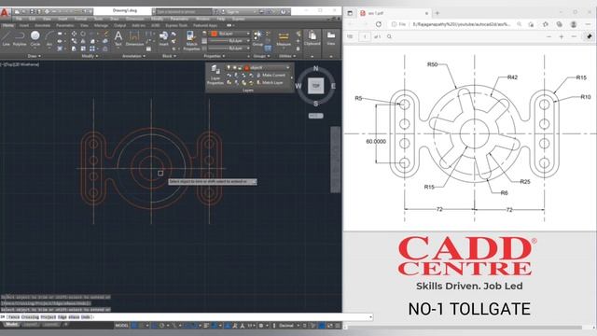597x336 pixels.
Task: Open the Clipboard panel button
Action: pos(312,38)
